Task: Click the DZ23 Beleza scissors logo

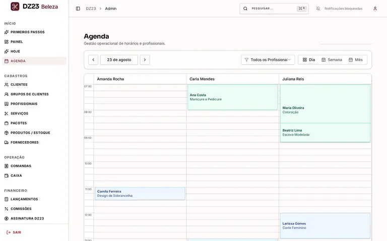Action: 15,7
